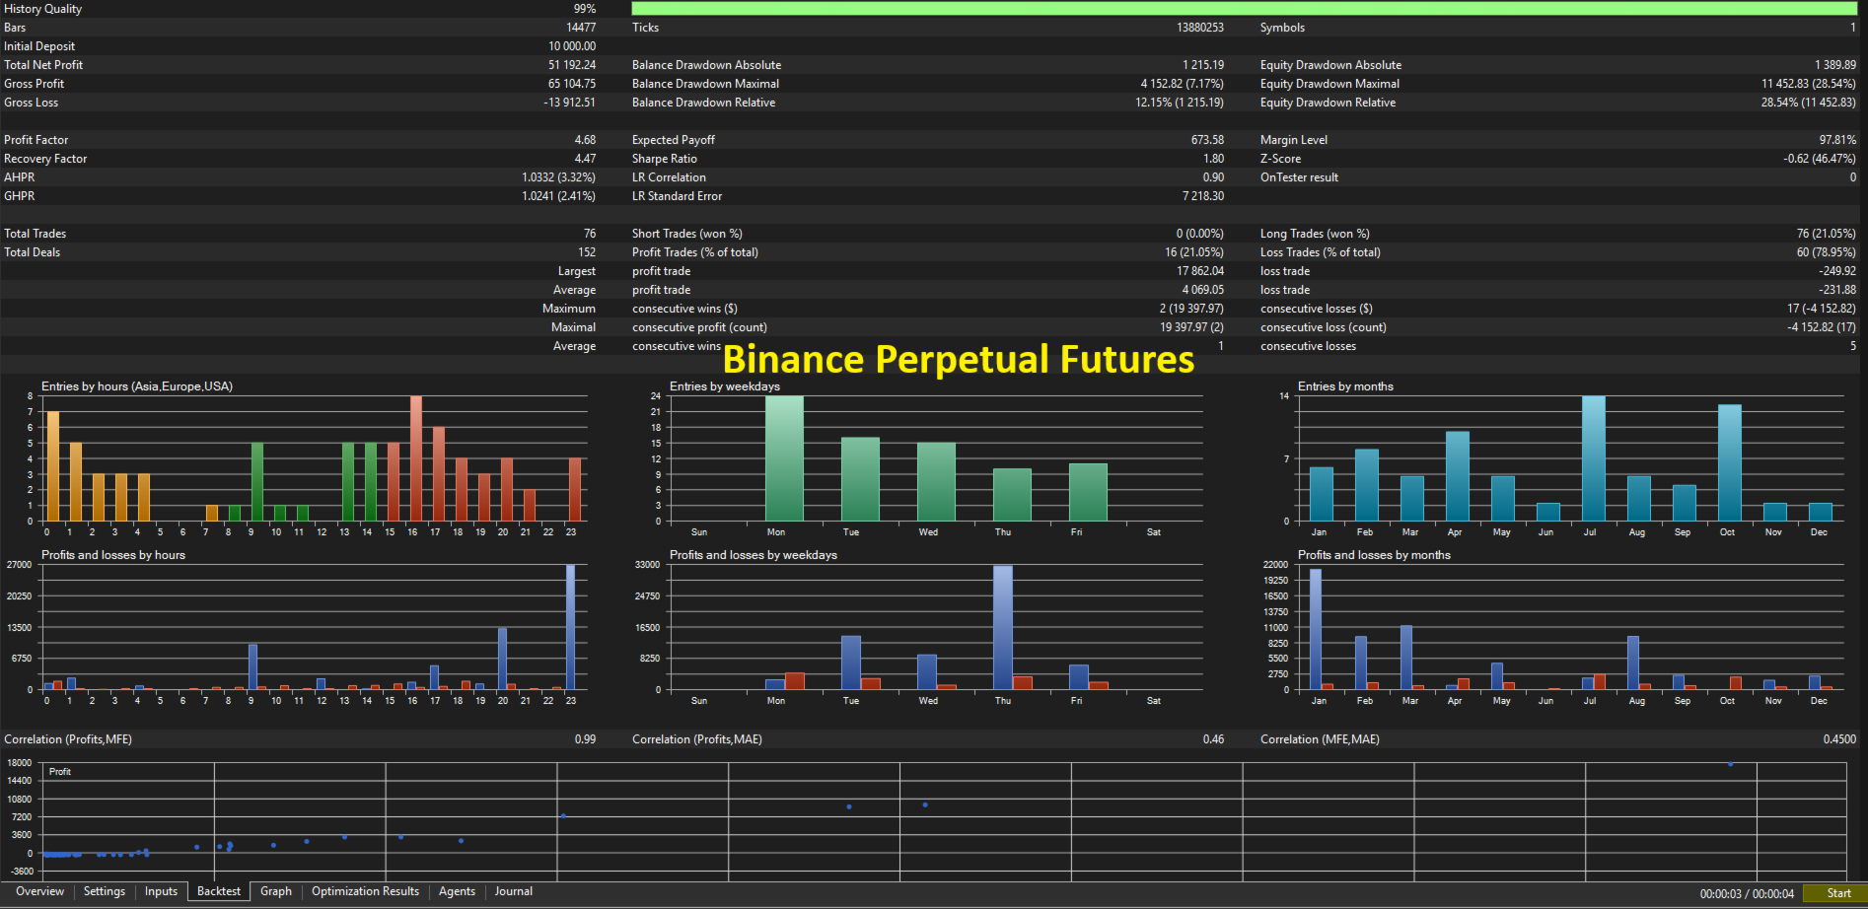The image size is (1868, 909).
Task: Switch to the Overview tab
Action: tap(39, 891)
